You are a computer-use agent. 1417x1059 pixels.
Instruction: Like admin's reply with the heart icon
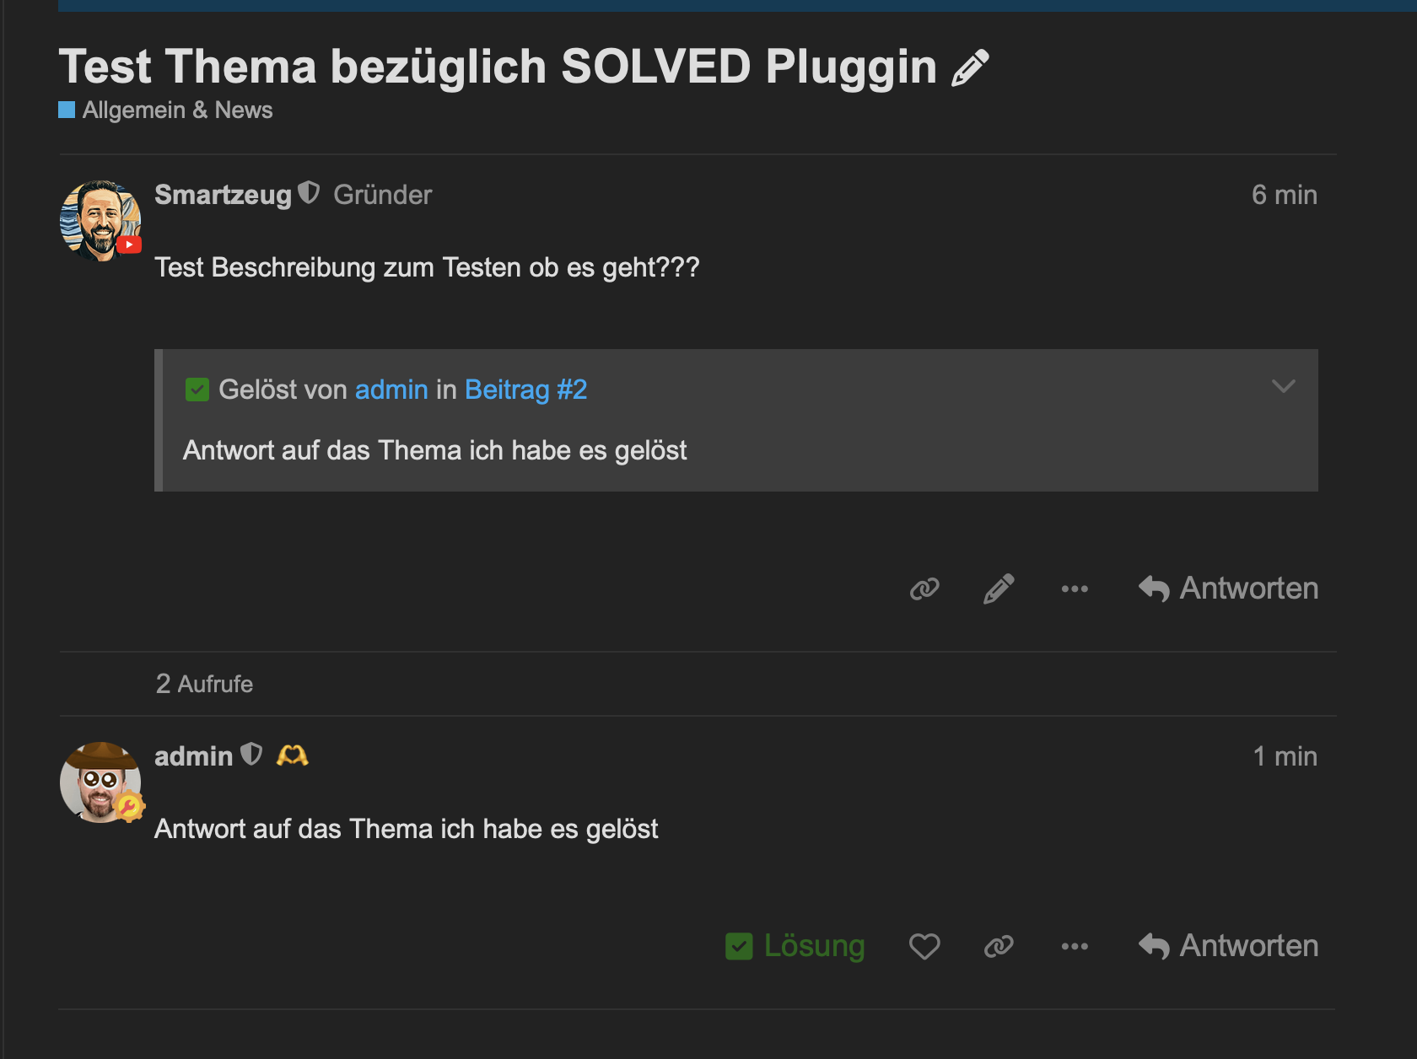click(924, 946)
